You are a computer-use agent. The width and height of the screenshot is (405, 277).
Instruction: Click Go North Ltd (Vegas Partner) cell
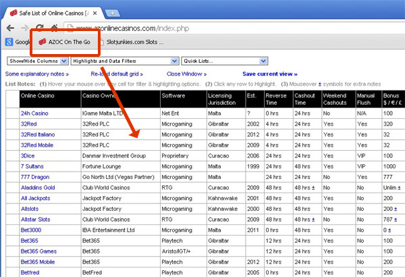121,177
